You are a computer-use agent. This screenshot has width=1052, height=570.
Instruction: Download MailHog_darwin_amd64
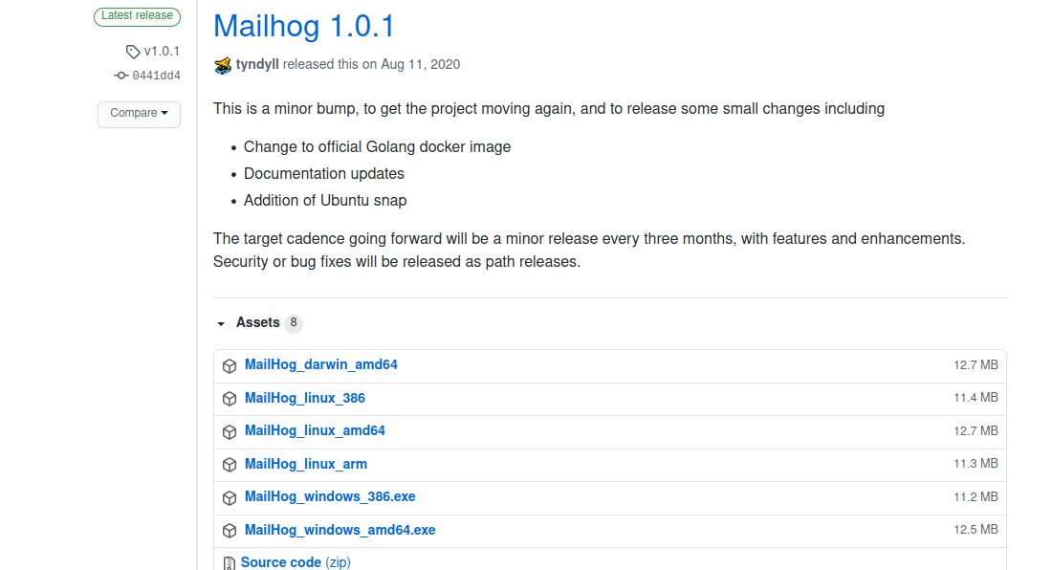pyautogui.click(x=321, y=364)
